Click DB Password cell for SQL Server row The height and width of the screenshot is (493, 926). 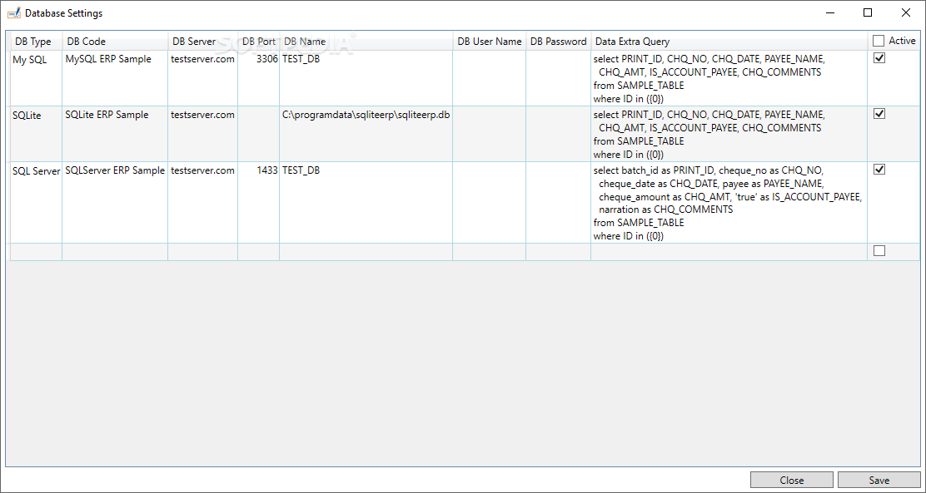point(558,202)
